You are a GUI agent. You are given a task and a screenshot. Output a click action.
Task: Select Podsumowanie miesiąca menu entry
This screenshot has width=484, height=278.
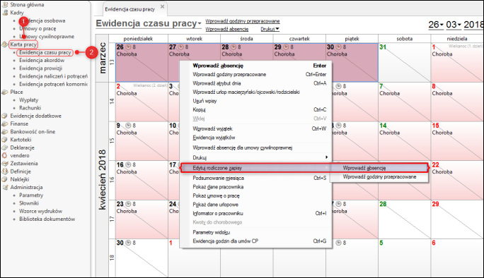pos(256,178)
